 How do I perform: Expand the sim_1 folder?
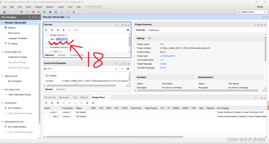point(49,51)
